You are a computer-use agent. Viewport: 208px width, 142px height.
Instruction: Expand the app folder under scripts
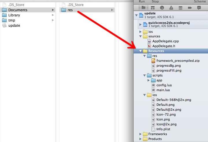pyautogui.click(x=149, y=80)
